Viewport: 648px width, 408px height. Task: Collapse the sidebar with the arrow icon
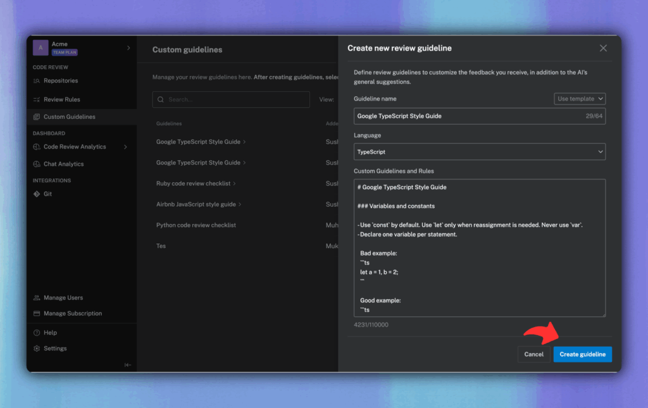128,365
